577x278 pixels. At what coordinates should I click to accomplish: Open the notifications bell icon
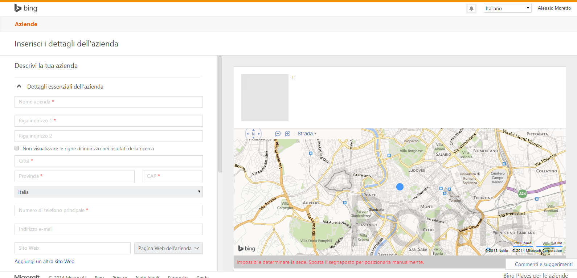[471, 8]
